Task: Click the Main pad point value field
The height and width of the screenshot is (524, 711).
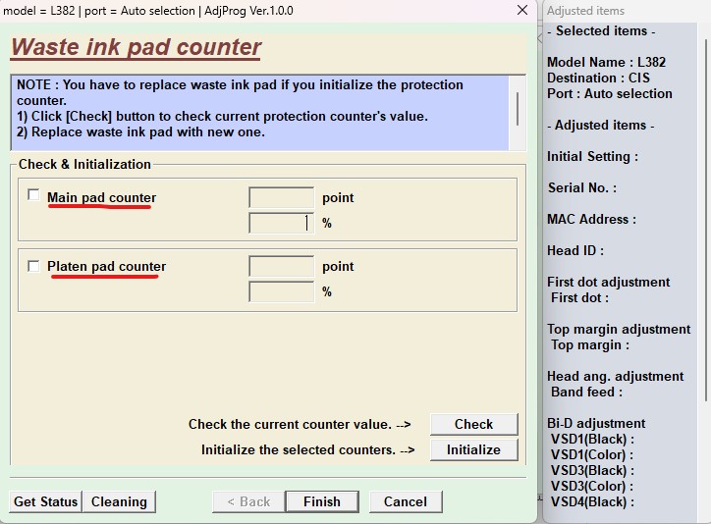Action: (282, 197)
